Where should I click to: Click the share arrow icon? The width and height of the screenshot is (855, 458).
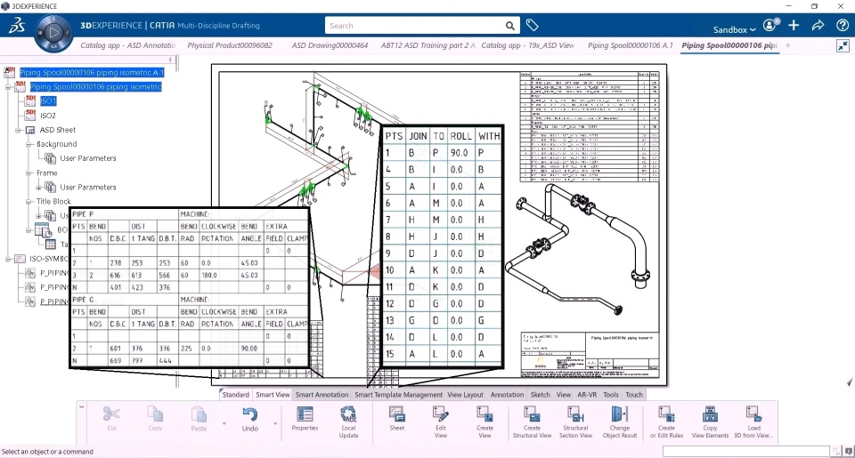pyautogui.click(x=818, y=25)
